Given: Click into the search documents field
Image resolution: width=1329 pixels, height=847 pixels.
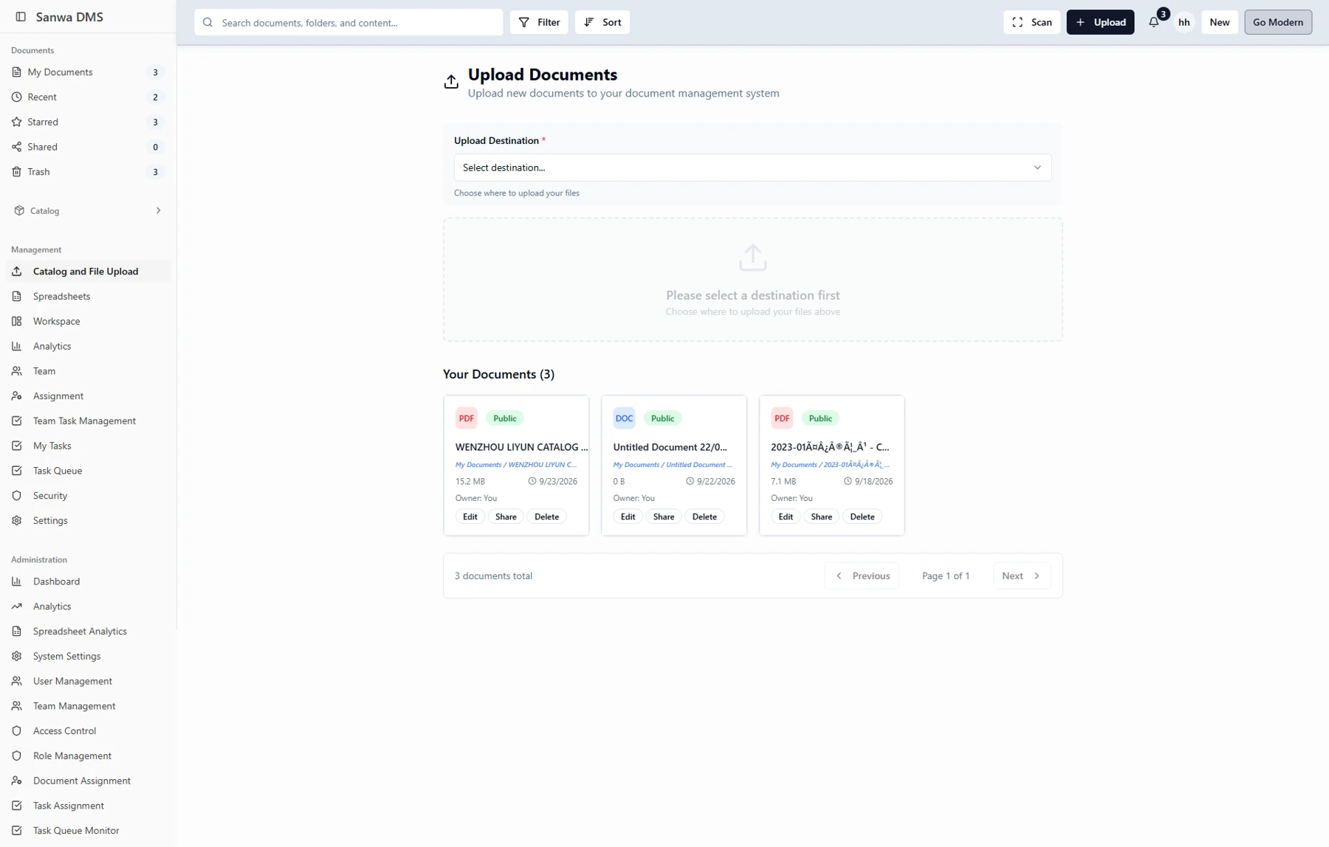Looking at the screenshot, I should click(348, 22).
